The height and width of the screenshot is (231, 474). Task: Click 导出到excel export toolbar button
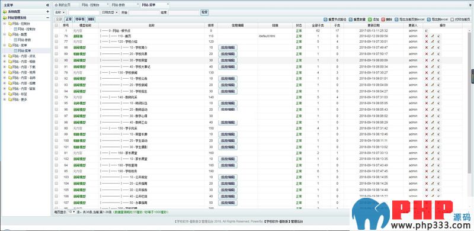[437, 20]
